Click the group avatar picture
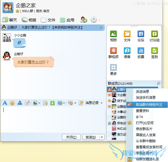Viewport: 168px width, 162px height. [x=8, y=8]
